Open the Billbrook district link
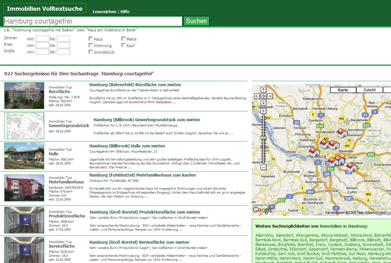This screenshot has width=391, height=263. coord(357,240)
